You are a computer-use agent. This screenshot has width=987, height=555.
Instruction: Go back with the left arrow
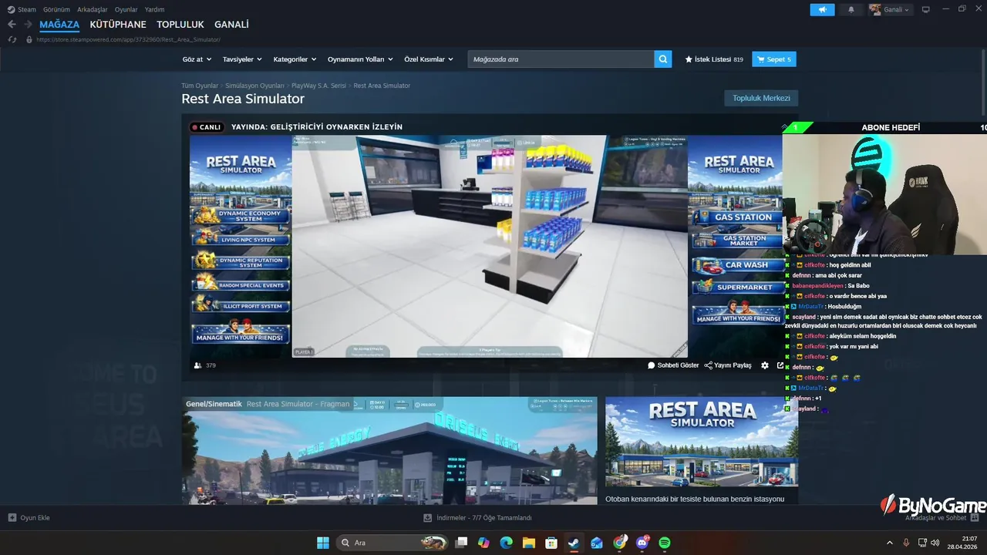pyautogui.click(x=12, y=25)
